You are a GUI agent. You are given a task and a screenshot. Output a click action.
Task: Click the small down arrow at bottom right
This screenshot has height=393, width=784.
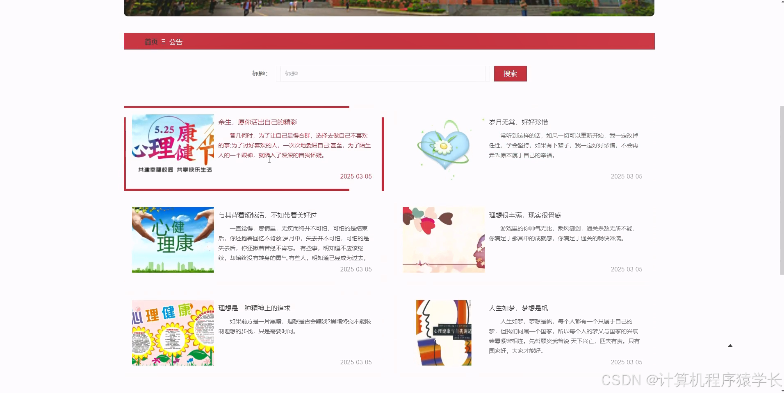pyautogui.click(x=730, y=345)
